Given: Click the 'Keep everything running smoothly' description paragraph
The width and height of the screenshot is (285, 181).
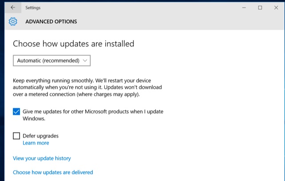Looking at the screenshot, I should point(87,88).
